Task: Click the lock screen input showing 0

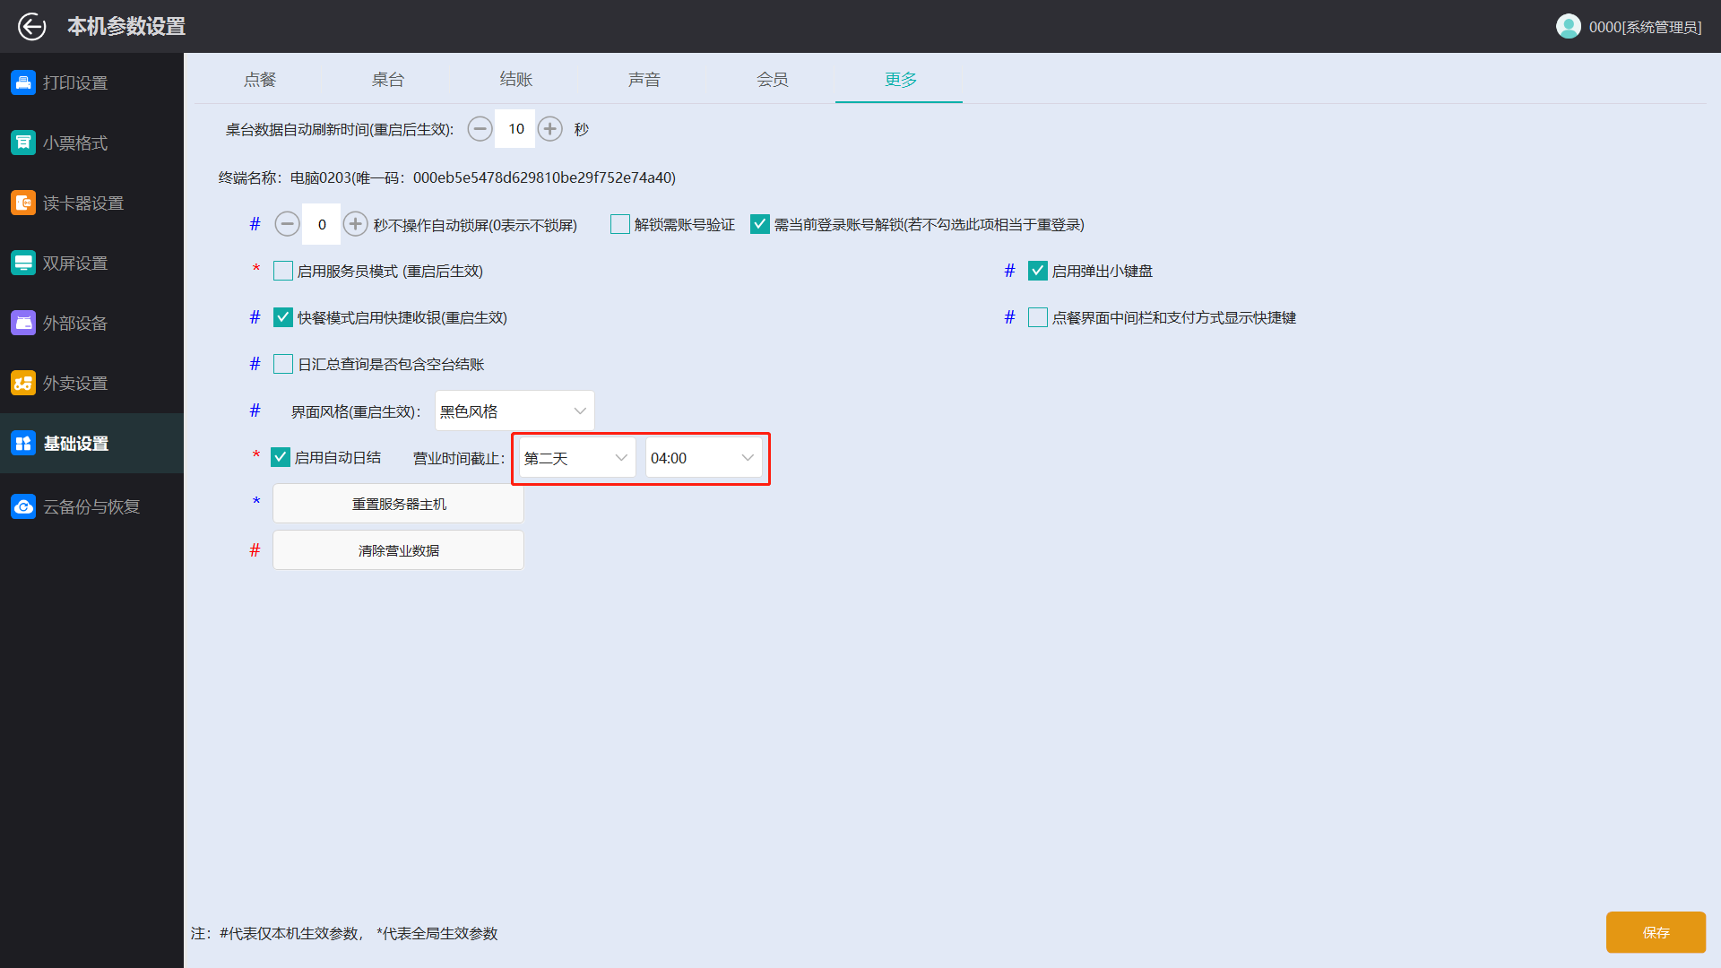Action: point(322,224)
